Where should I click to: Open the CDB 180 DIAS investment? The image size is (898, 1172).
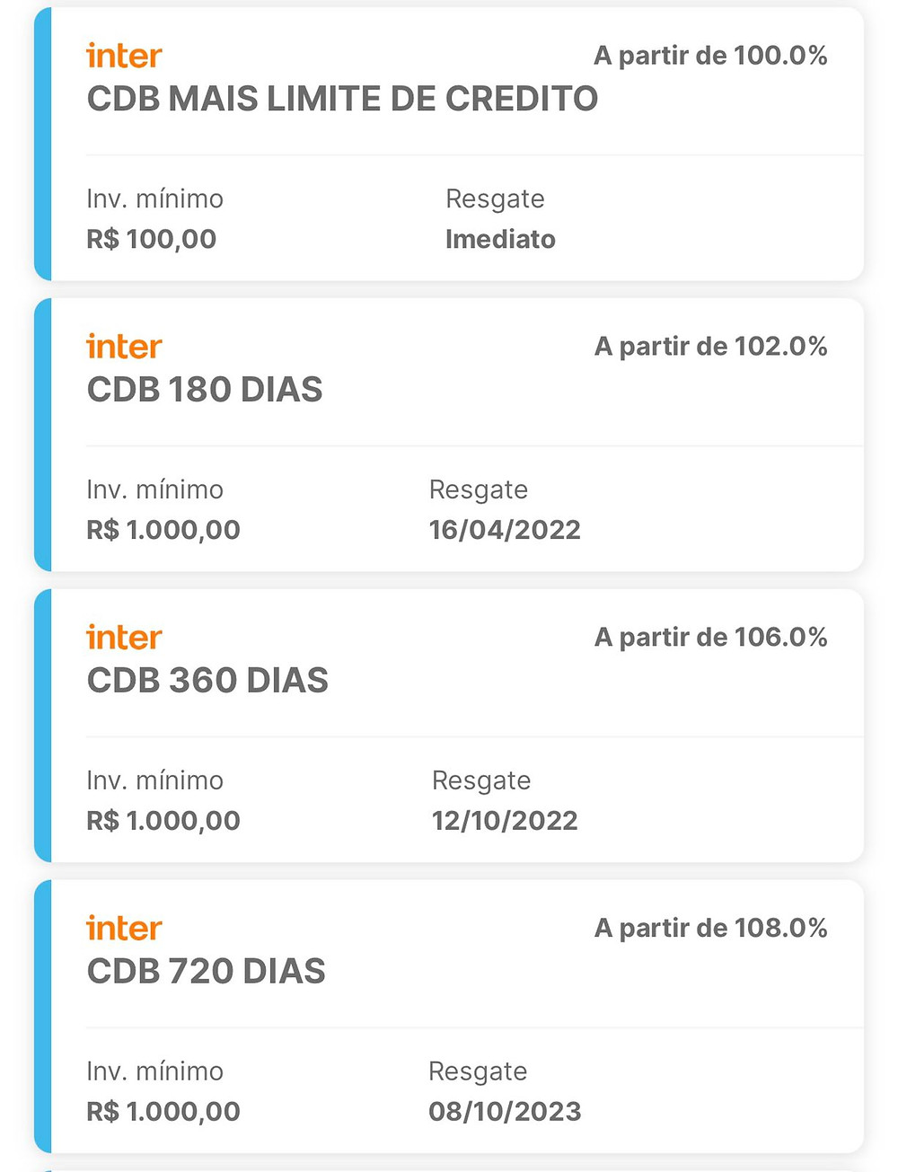click(x=205, y=390)
